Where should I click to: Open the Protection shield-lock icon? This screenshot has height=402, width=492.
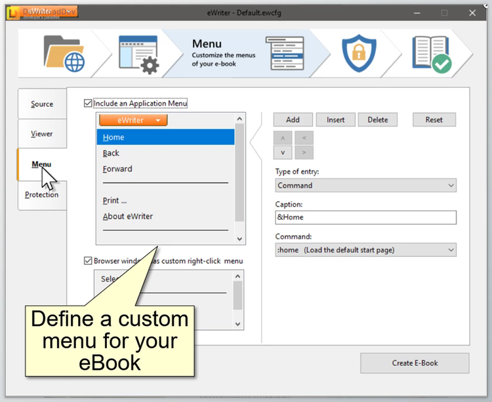(359, 53)
